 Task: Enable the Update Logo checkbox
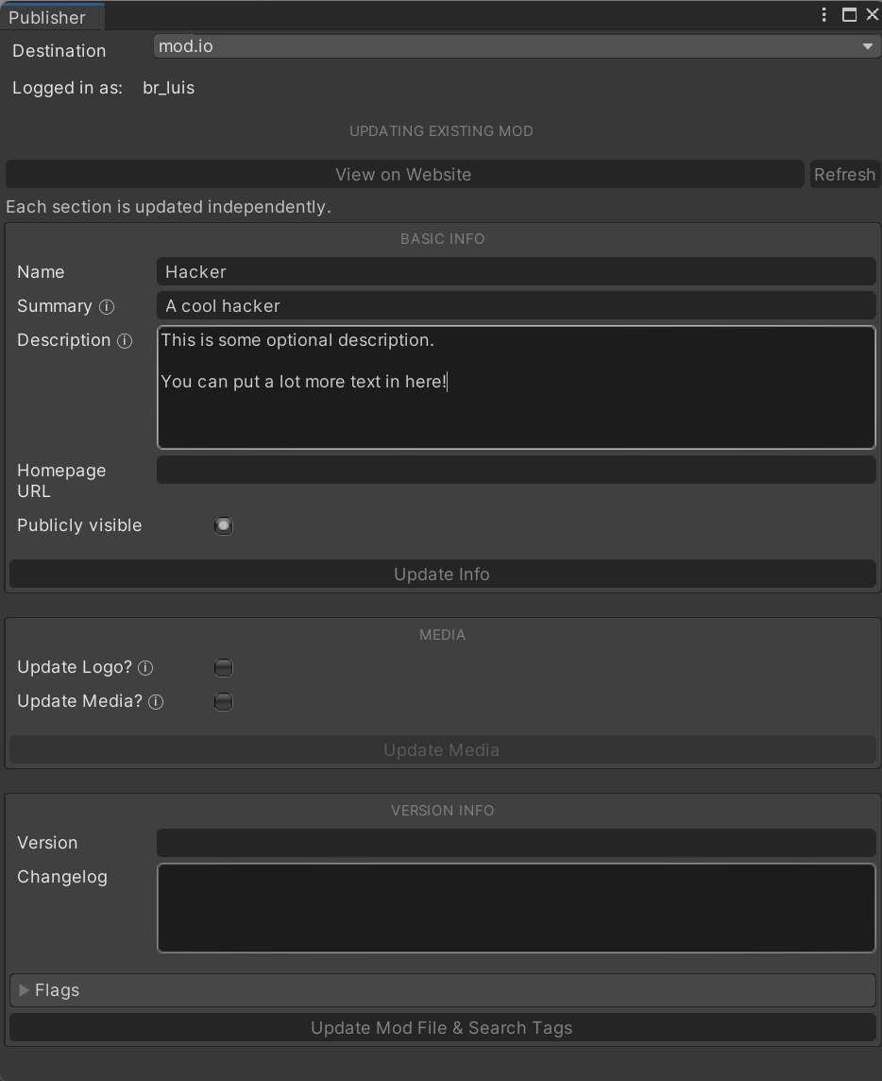(223, 668)
